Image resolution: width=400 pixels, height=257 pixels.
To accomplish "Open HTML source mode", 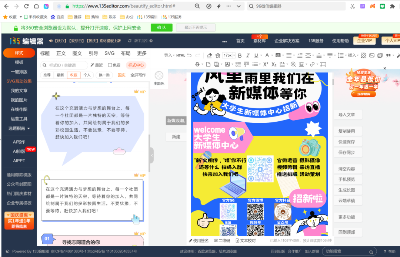I will [181, 55].
